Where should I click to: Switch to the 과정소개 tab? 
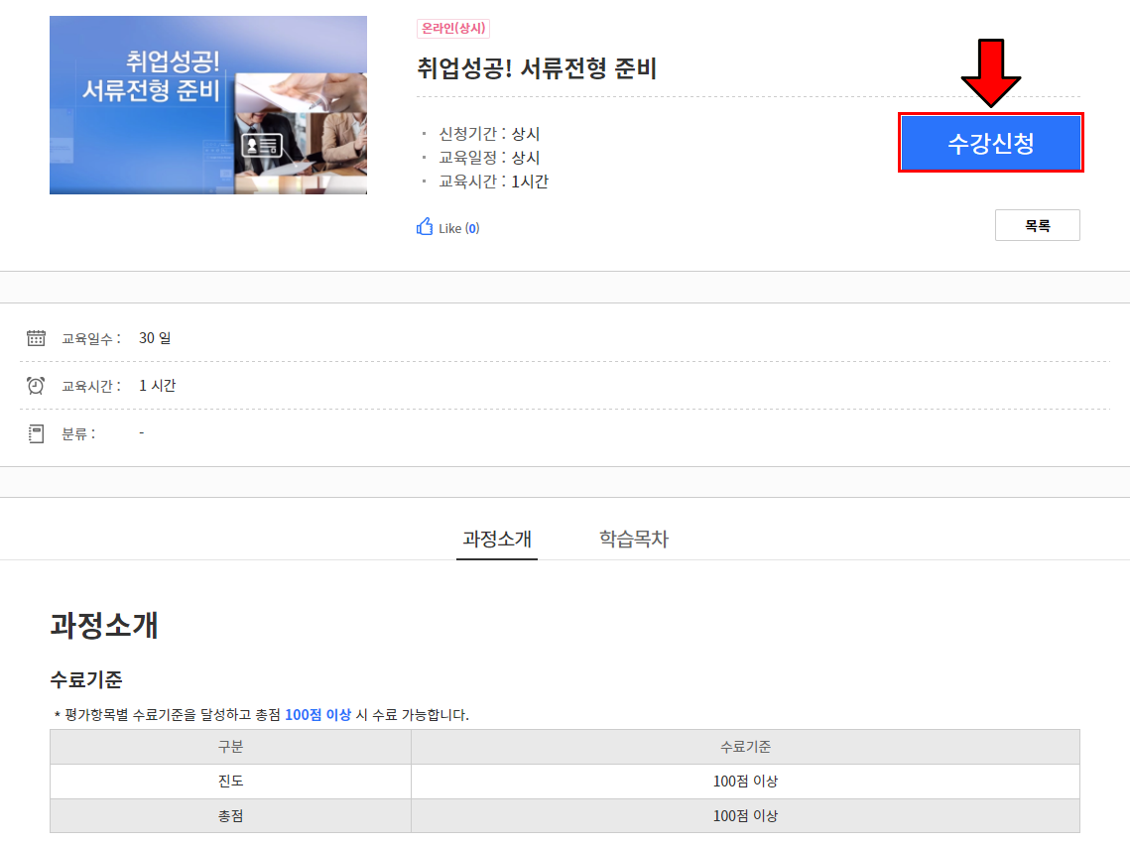click(x=497, y=538)
